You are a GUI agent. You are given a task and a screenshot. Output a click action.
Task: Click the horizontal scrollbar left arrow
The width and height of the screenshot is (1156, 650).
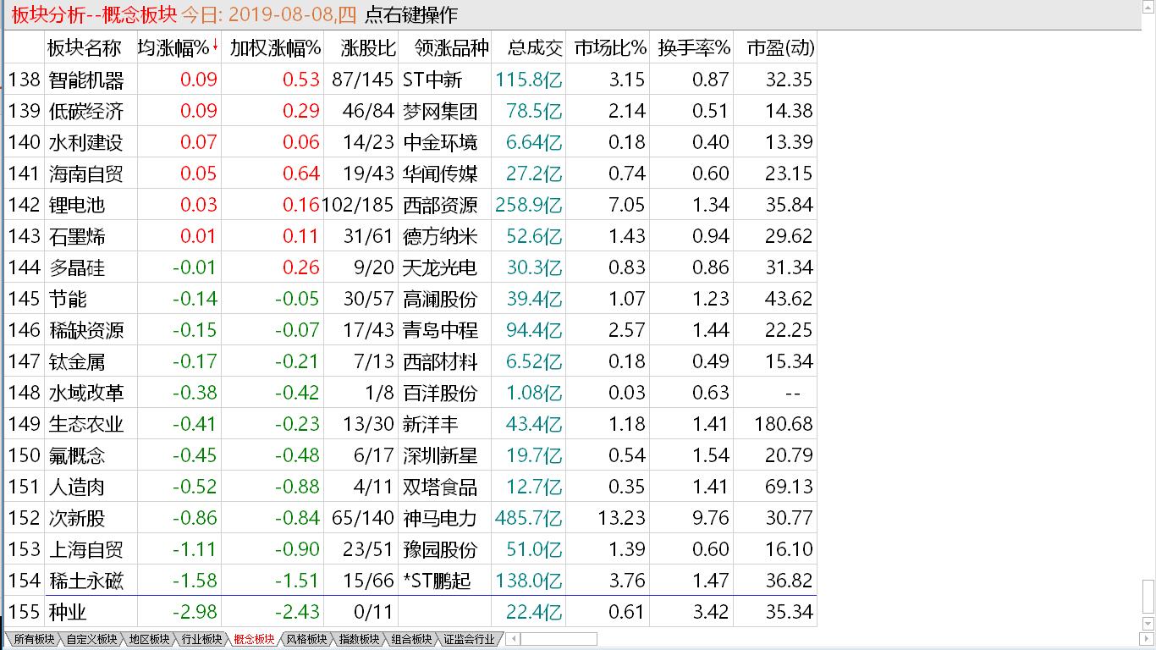click(x=513, y=639)
